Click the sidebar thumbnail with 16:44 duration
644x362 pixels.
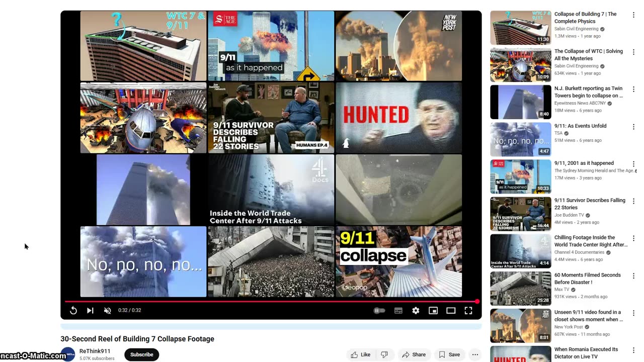point(521,214)
